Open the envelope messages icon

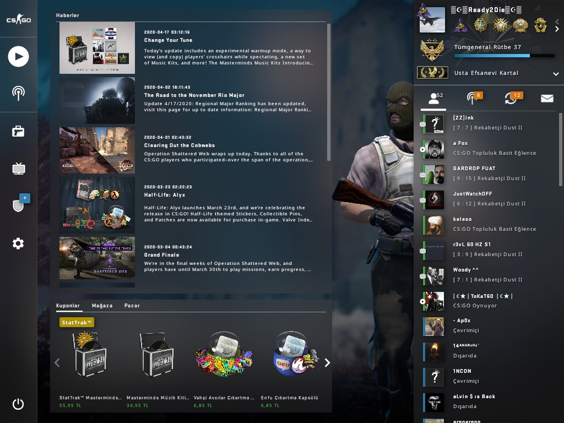[547, 98]
